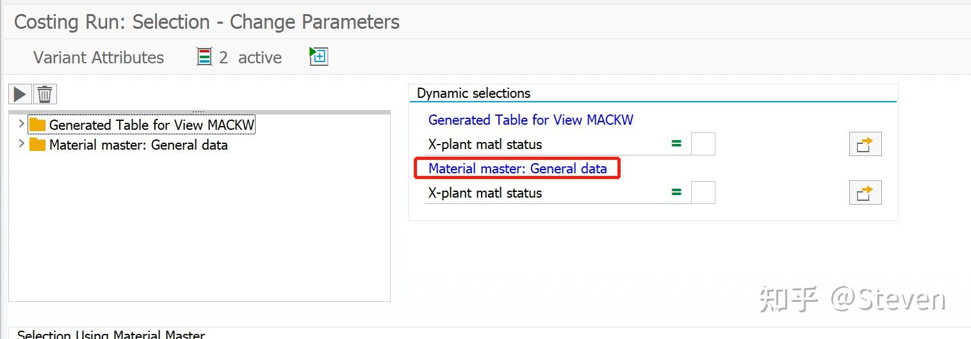971x339 pixels.
Task: Click the folder icon for Generated Table MACKW
Action: pyautogui.click(x=38, y=125)
